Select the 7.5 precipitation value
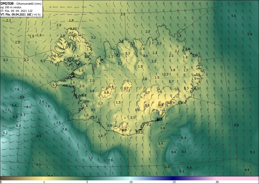The height and width of the screenshot is (184, 259). 58,123
